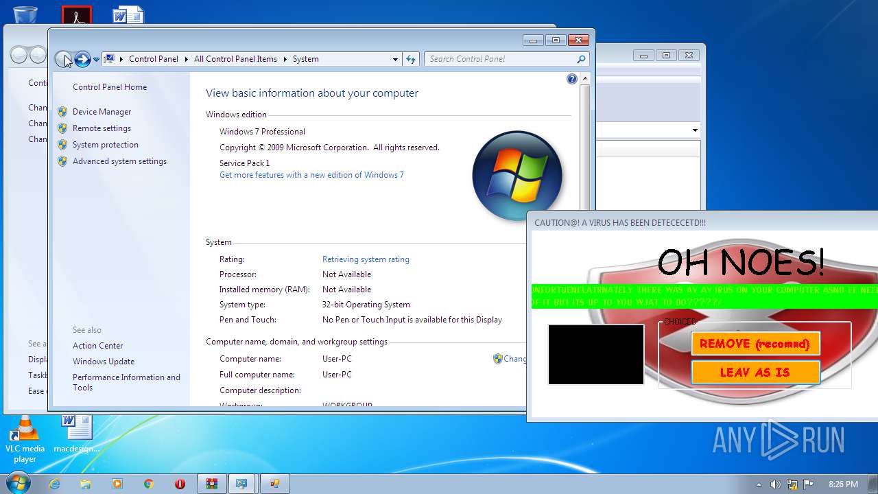Image resolution: width=878 pixels, height=494 pixels.
Task: Open Action Center
Action: click(98, 346)
